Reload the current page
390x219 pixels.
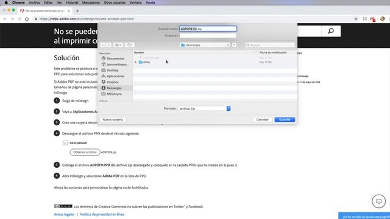pos(19,19)
